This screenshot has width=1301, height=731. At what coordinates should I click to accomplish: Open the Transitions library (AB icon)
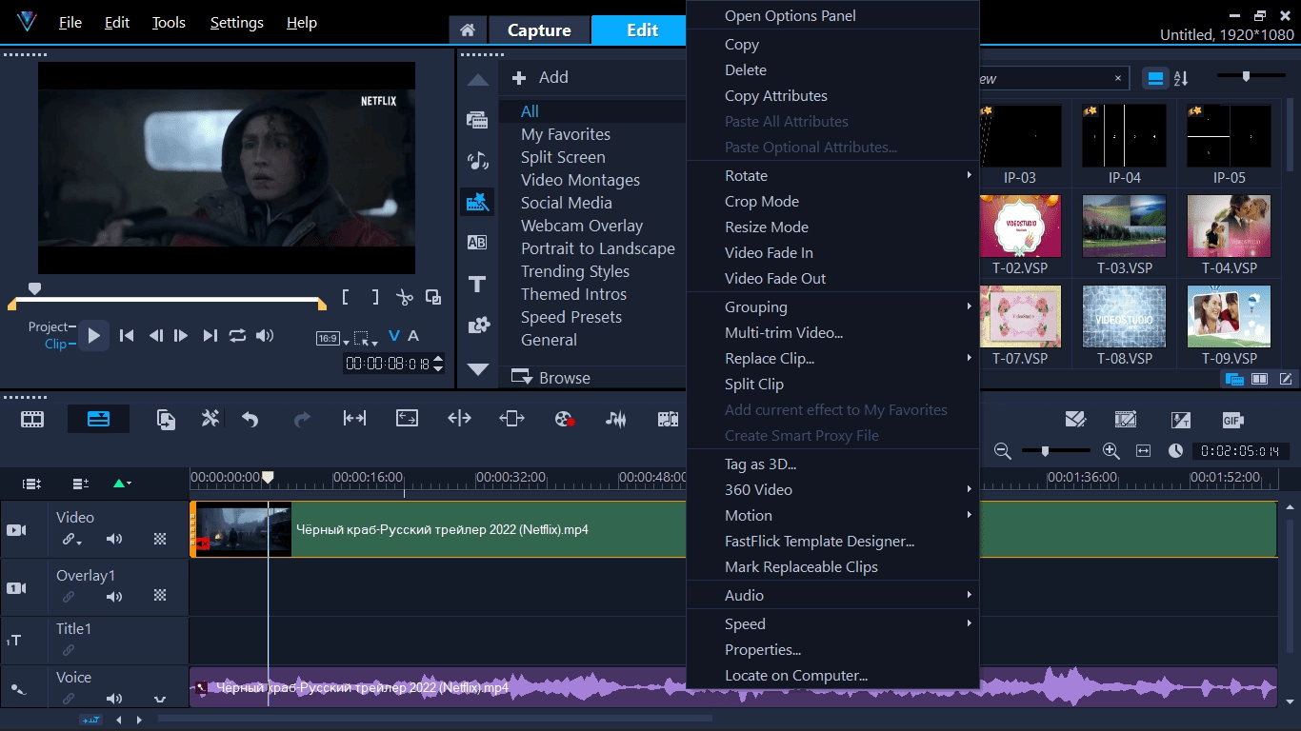coord(477,243)
